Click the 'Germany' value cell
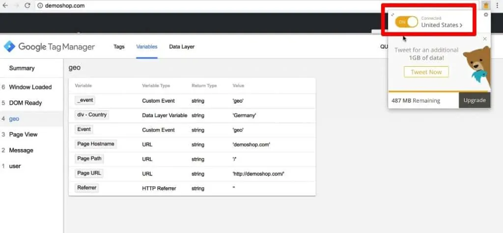503x233 pixels. click(x=245, y=115)
